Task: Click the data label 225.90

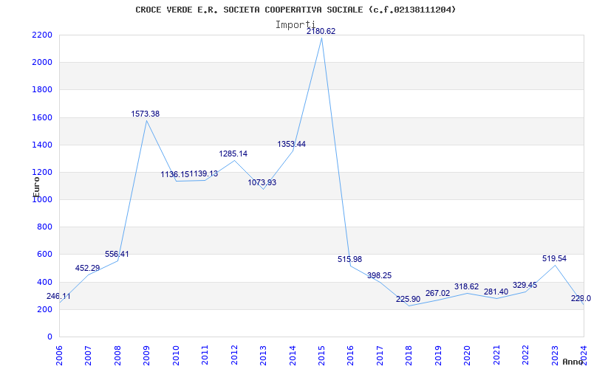Action: click(409, 300)
